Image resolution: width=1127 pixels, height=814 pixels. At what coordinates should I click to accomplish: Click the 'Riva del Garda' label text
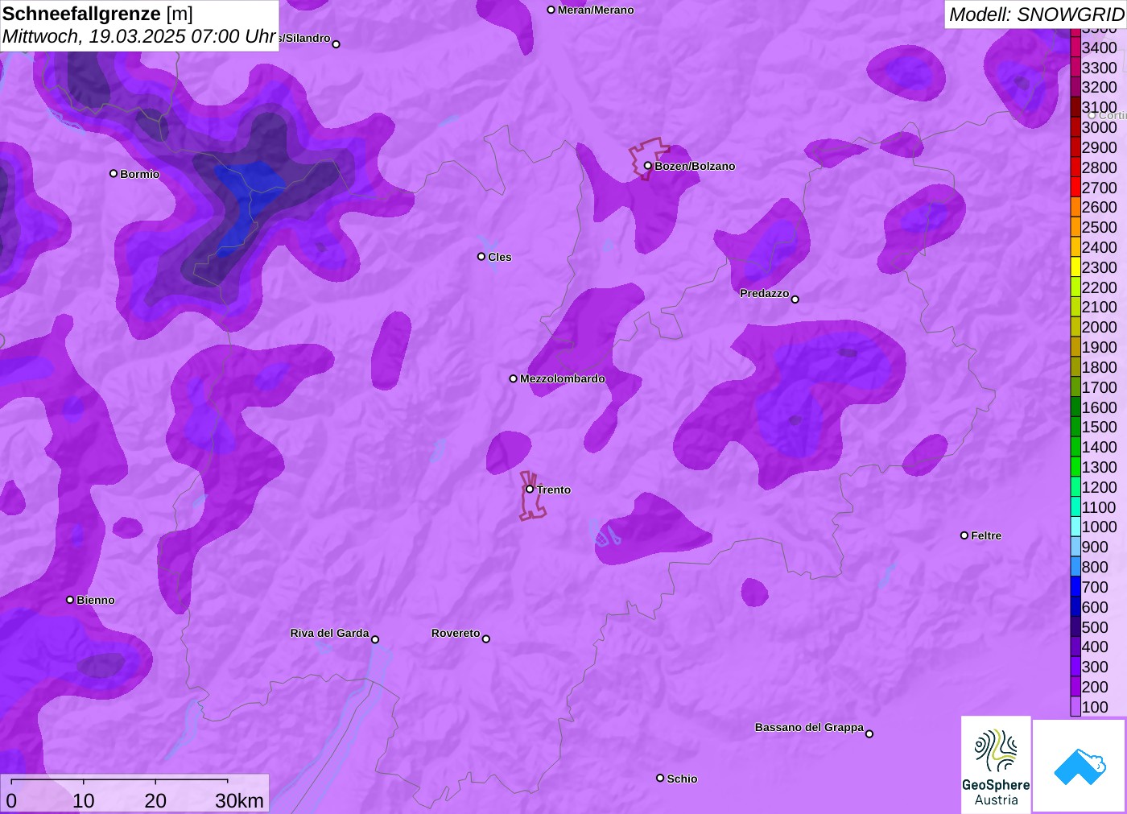(329, 633)
